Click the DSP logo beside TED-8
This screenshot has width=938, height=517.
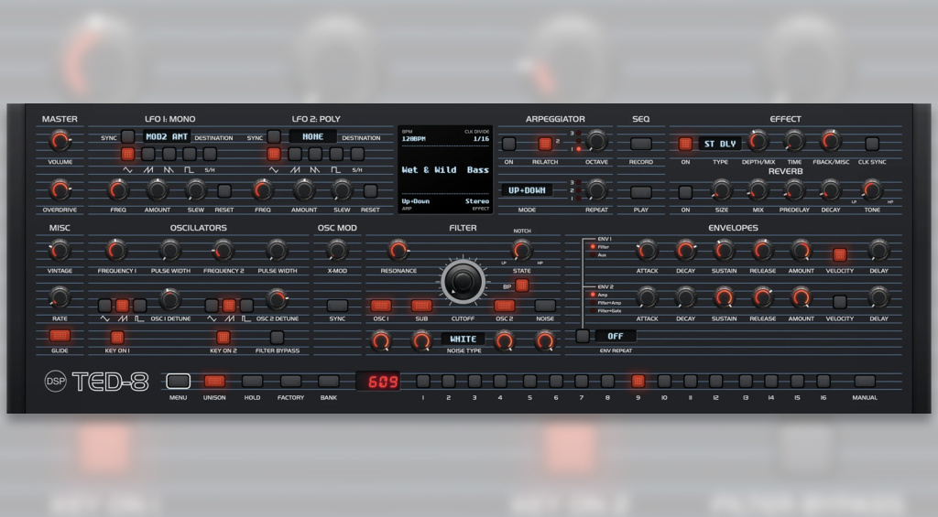(x=56, y=382)
